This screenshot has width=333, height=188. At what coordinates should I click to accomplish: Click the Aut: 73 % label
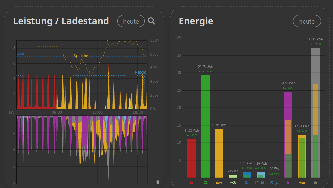click(191, 135)
